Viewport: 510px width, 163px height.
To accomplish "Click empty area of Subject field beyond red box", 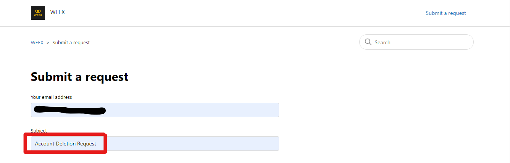I will (193, 144).
